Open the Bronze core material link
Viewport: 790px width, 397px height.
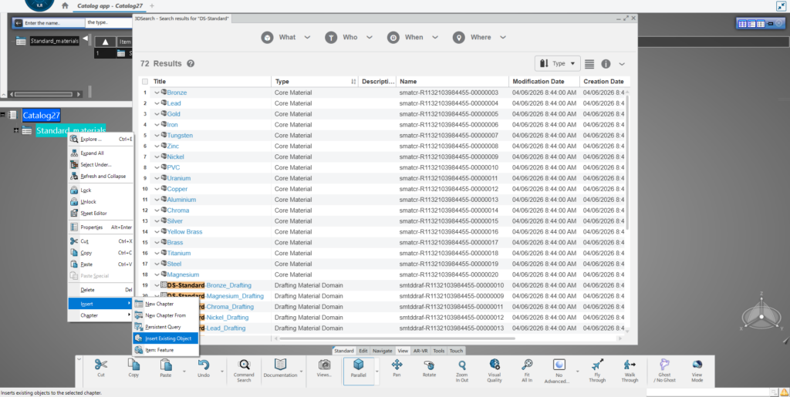[177, 93]
